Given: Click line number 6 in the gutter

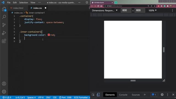Looking at the screenshot, I should click(x=14, y=32).
